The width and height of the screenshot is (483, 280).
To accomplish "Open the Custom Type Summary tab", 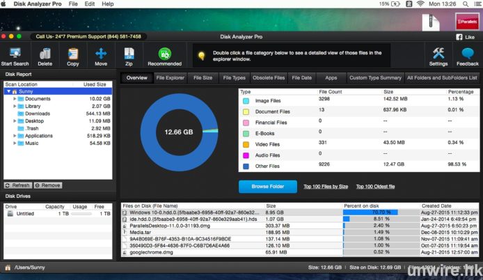I will pos(375,78).
